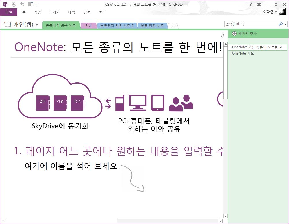The image size is (289, 224).
Task: Minimize the OneNote window
Action: click(267, 4)
